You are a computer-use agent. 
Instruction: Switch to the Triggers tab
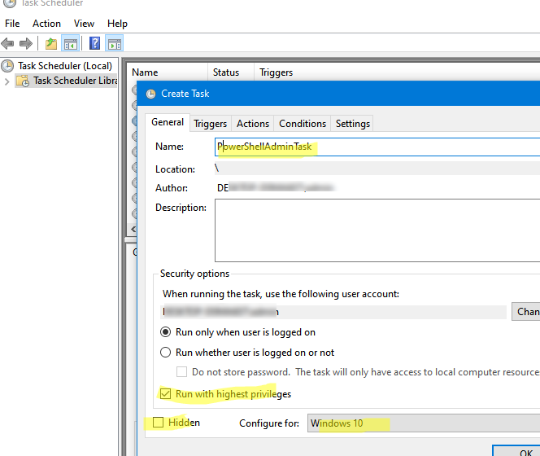click(x=210, y=124)
